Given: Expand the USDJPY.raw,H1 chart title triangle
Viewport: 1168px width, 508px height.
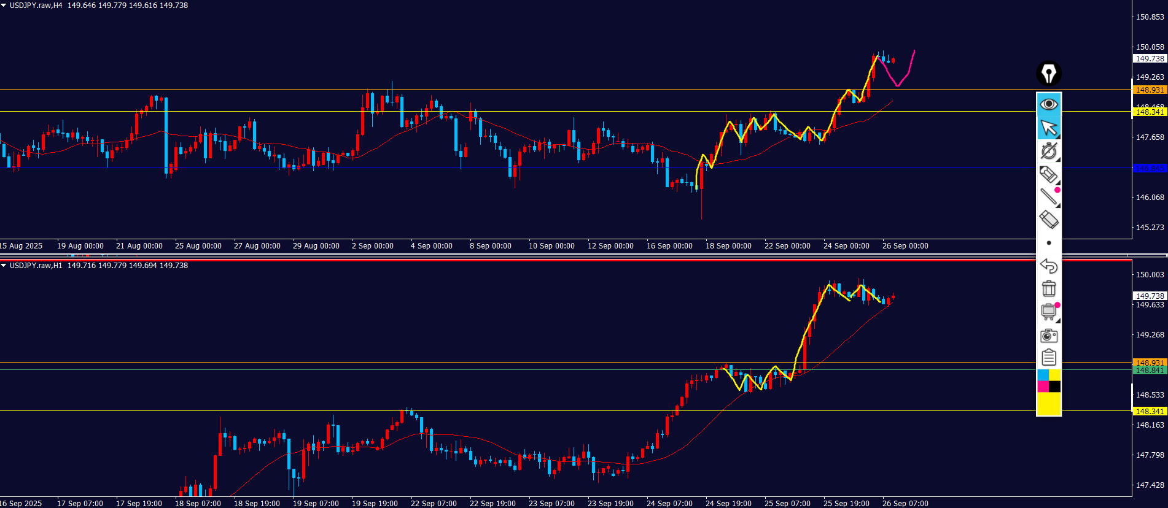Looking at the screenshot, I should coord(4,266).
